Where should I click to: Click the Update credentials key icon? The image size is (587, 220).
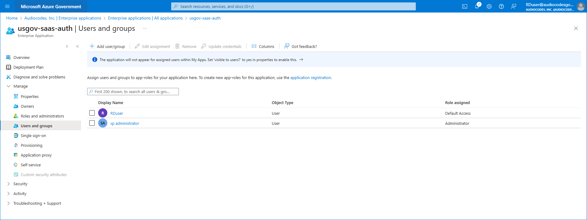pos(204,46)
